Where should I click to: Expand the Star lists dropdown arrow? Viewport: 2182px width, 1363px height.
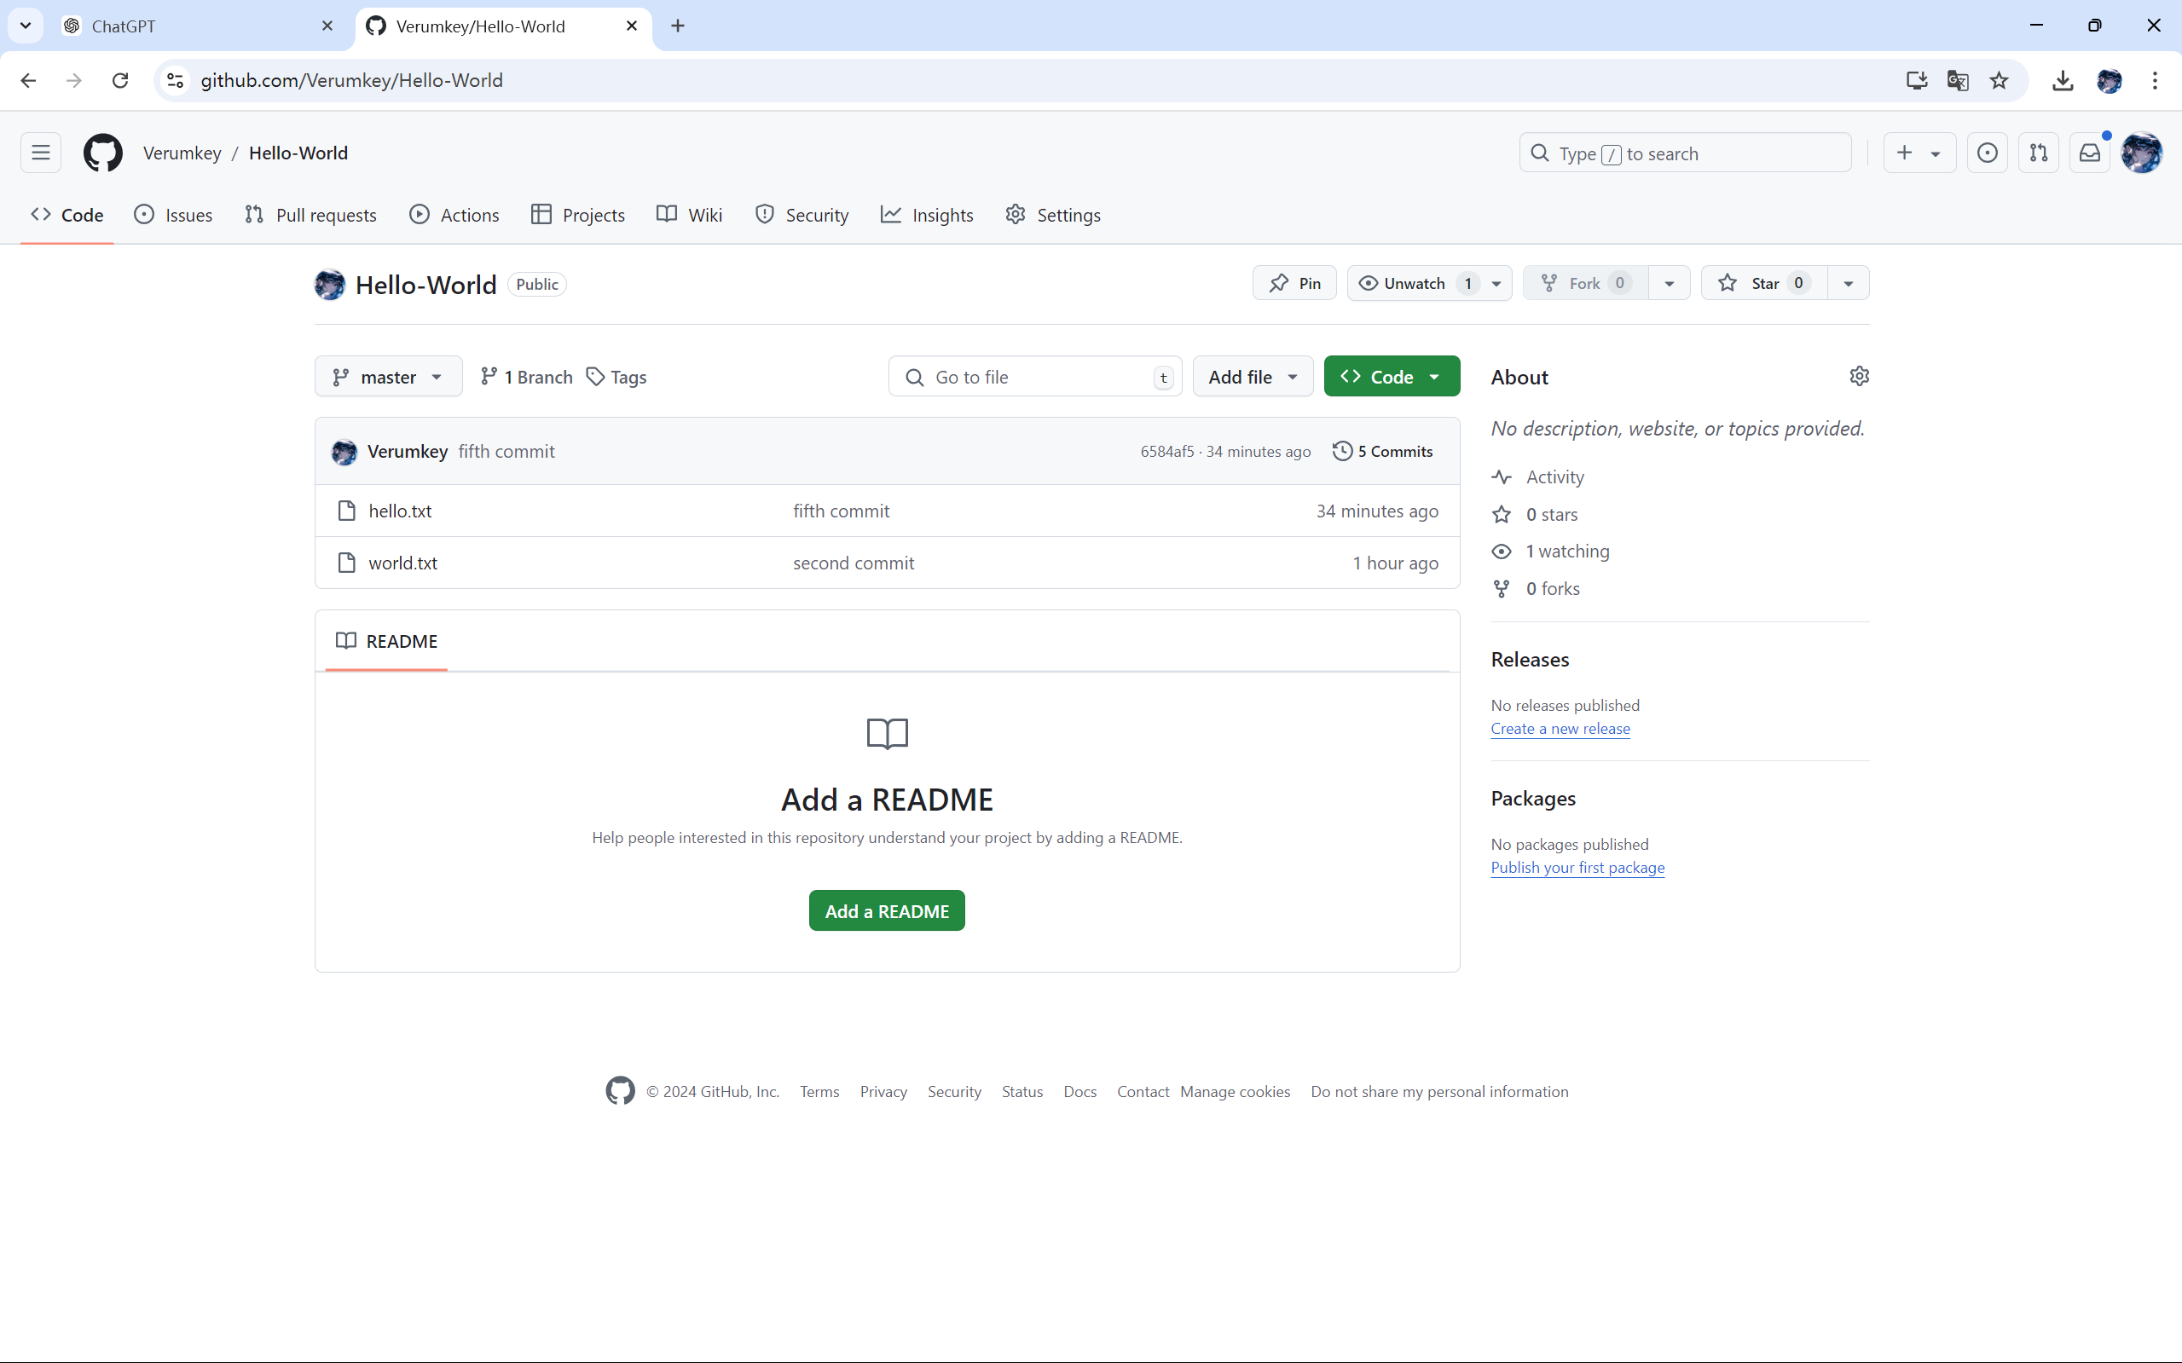(x=1849, y=283)
